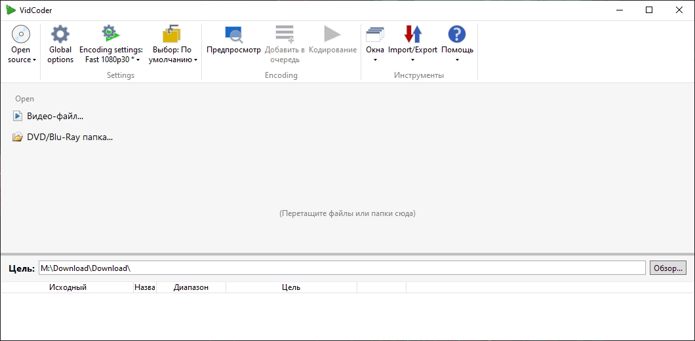Click the Диапазон column header
This screenshot has height=341, width=695.
tap(191, 287)
